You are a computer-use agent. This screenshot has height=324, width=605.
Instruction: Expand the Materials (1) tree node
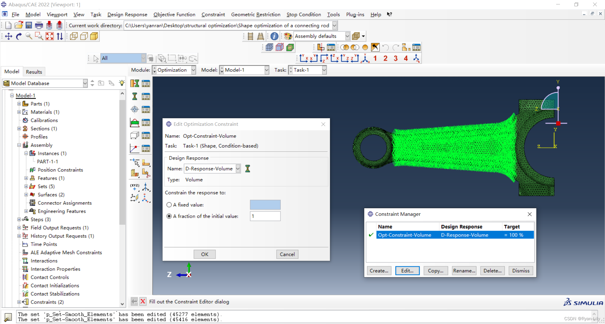pyautogui.click(x=19, y=112)
